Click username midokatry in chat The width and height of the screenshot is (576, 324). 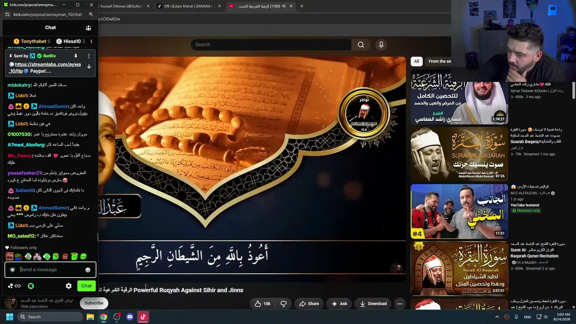pos(19,85)
